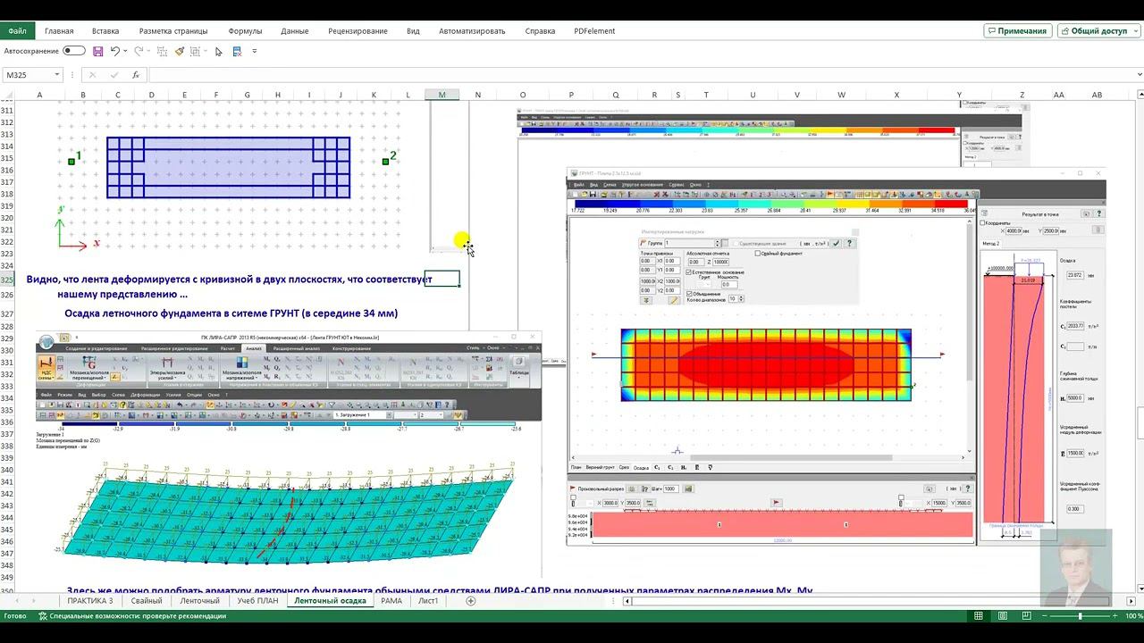Screen dimensions: 1144x643
Task: Open the PDFelement ribbon tab
Action: coord(594,30)
